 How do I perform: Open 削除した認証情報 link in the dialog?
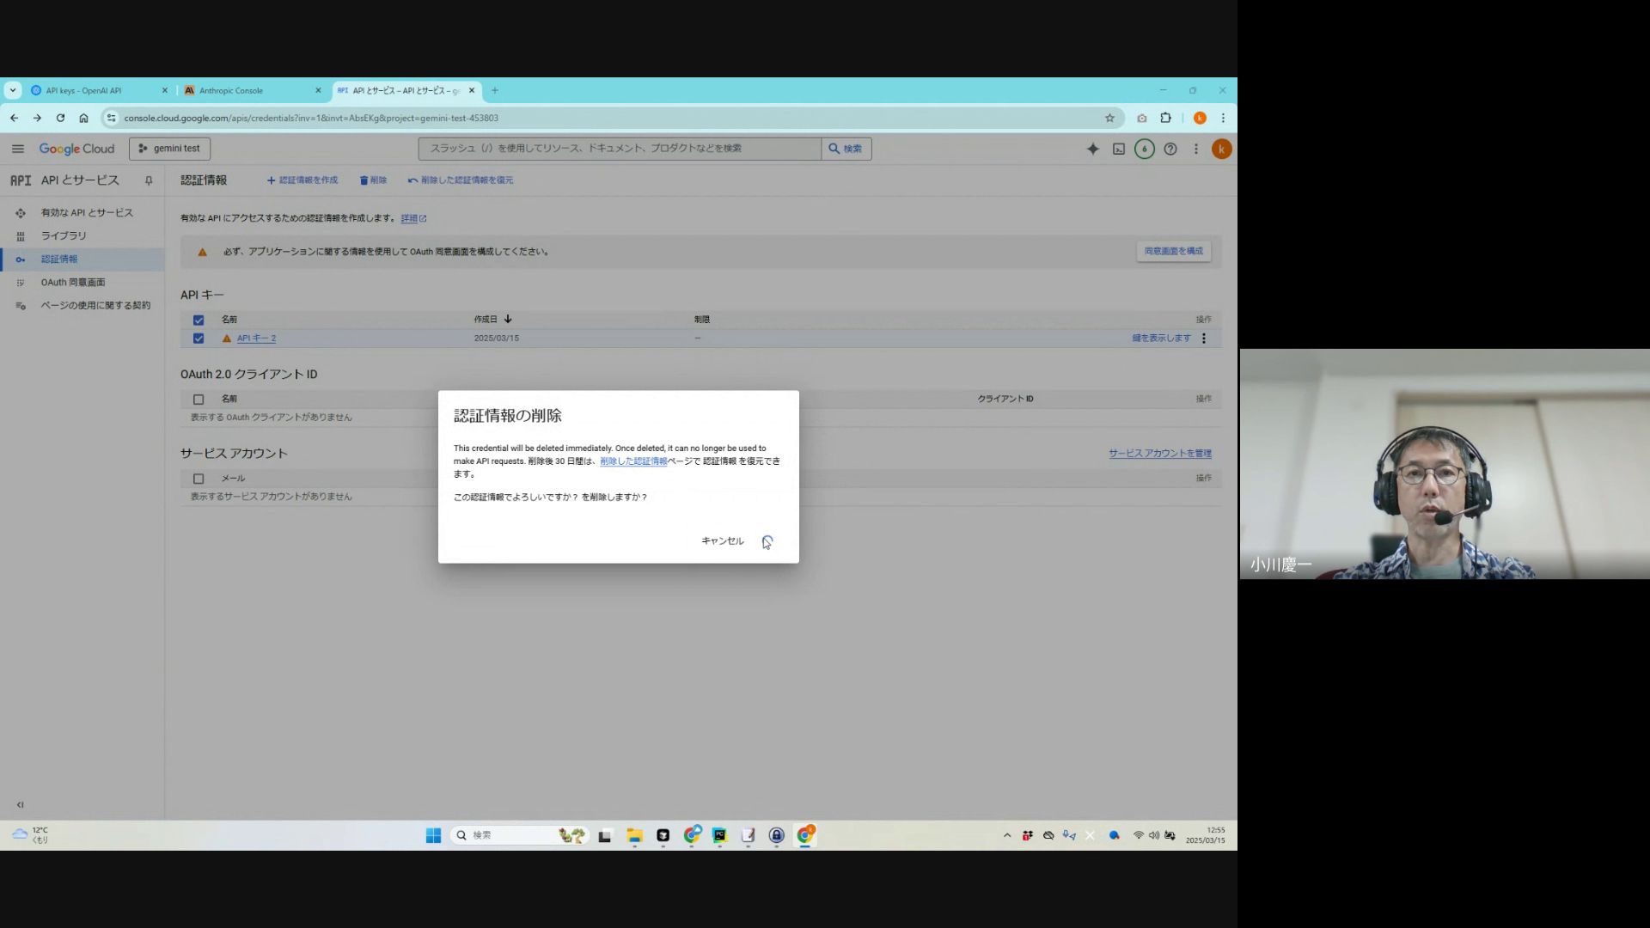click(x=633, y=461)
